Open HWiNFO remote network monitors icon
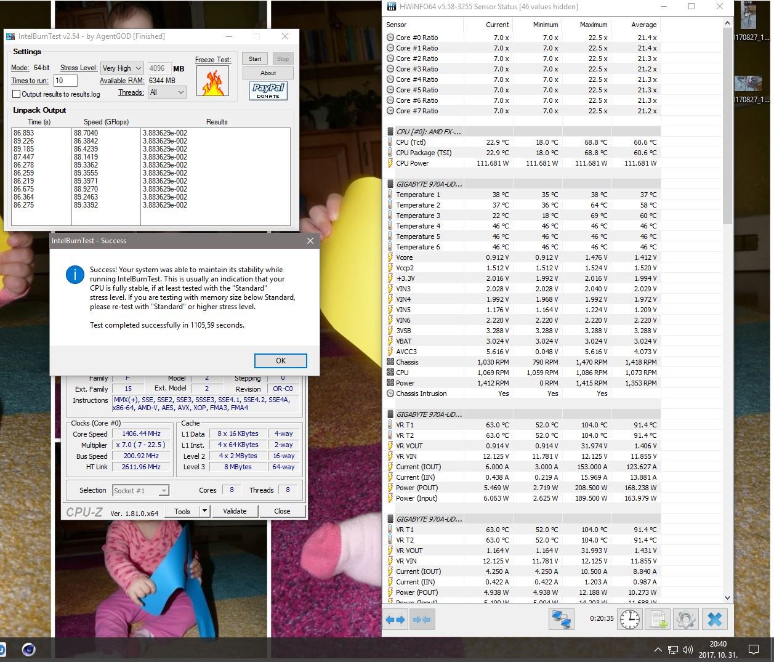 (561, 620)
